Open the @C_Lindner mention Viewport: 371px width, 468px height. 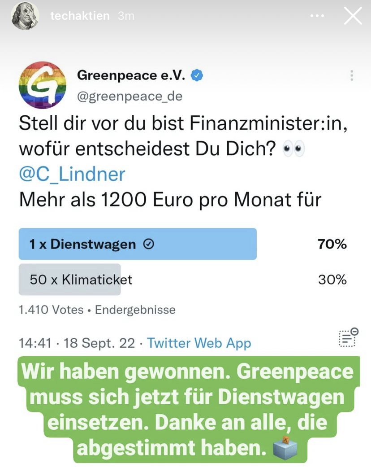72,174
